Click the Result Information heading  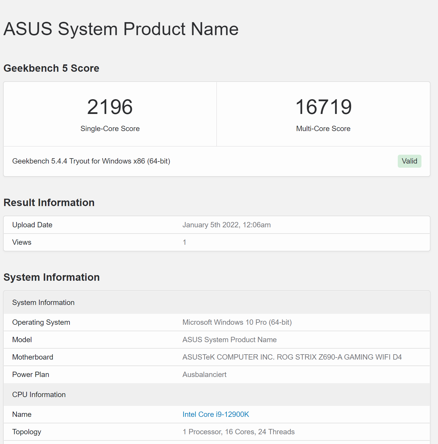49,203
